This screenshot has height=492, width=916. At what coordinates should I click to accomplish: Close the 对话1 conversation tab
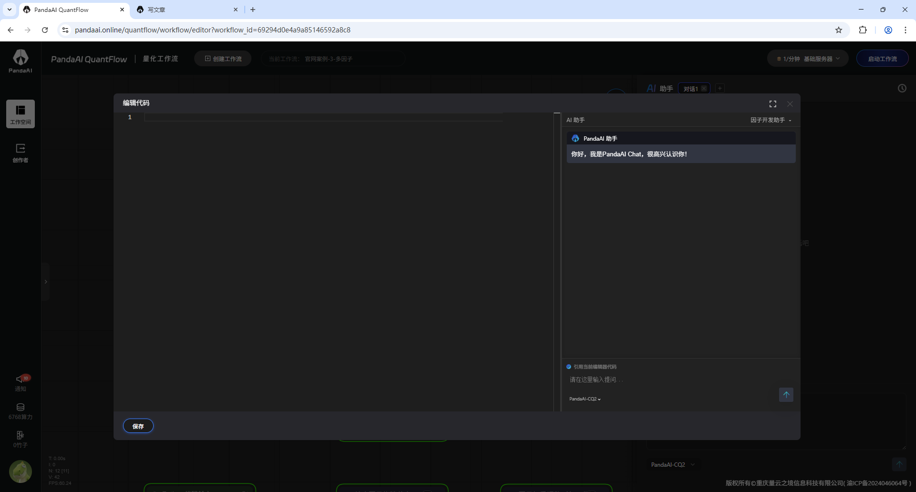pyautogui.click(x=704, y=89)
